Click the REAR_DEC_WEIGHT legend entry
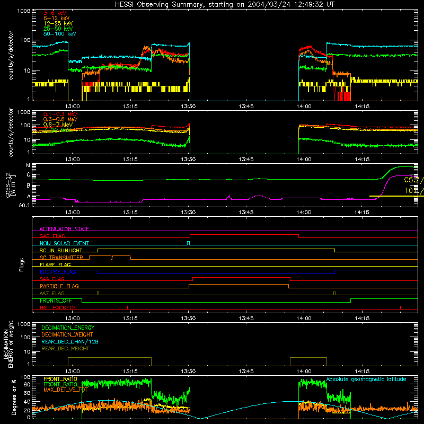424x424 pixels. tap(65, 349)
